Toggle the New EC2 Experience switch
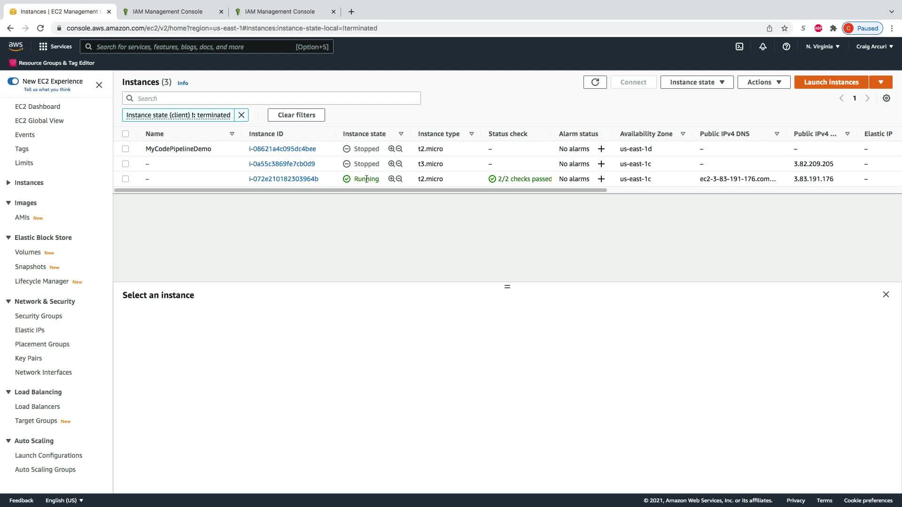This screenshot has height=507, width=902. tap(13, 81)
